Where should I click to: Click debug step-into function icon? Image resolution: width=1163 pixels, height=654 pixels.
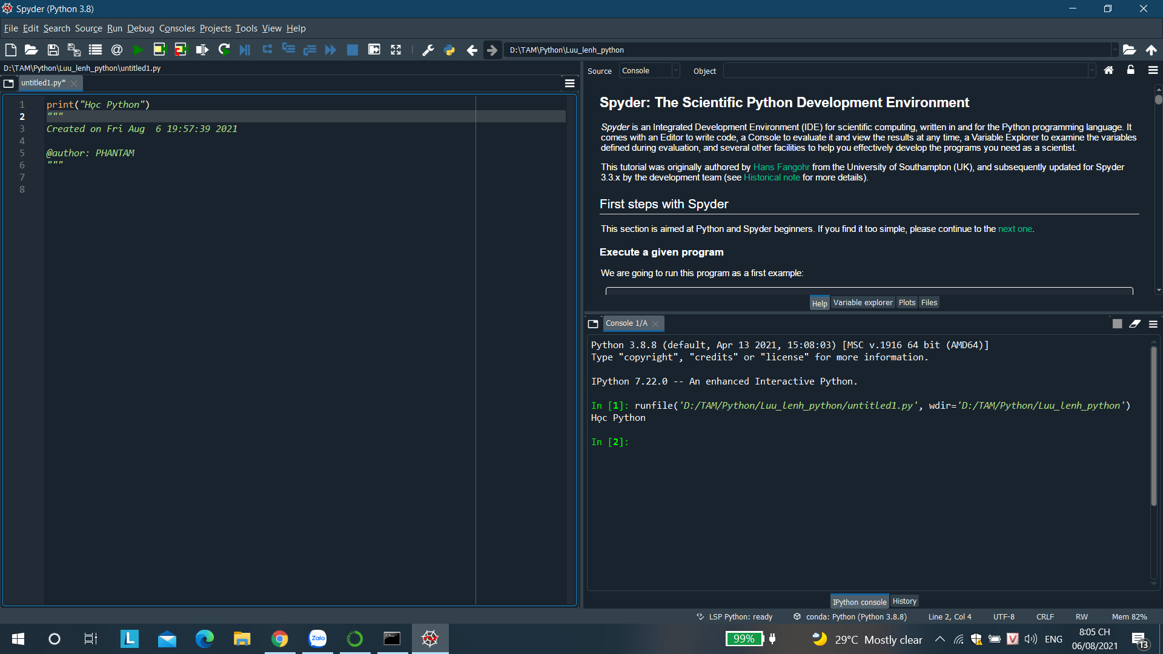point(288,50)
